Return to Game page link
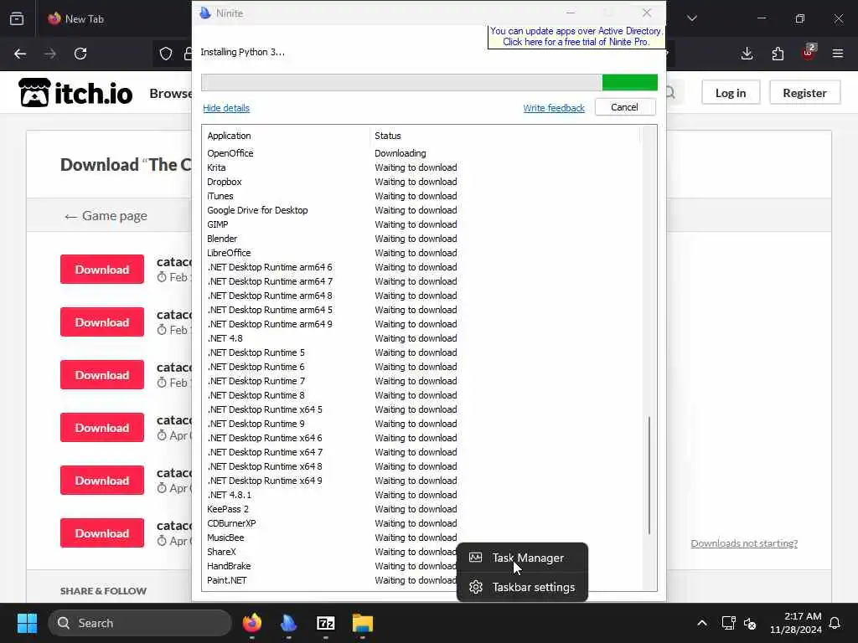Screen dimensions: 858x643 (106, 216)
